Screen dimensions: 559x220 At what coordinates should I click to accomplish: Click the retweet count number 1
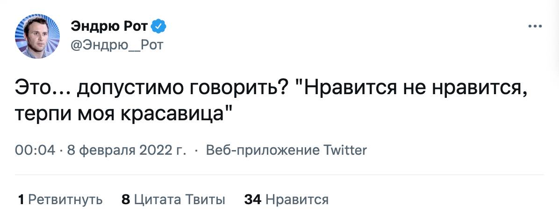pyautogui.click(x=21, y=200)
